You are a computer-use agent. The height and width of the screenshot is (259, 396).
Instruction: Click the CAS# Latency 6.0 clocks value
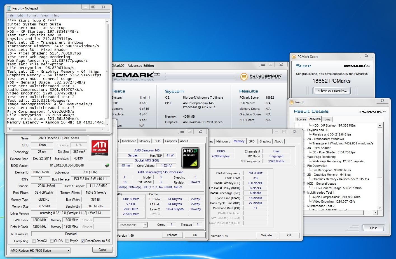click(255, 183)
